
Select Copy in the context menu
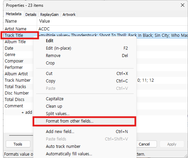(x=85, y=81)
